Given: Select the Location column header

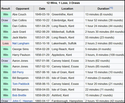Looking at the screenshot, I should coord(67,8).
